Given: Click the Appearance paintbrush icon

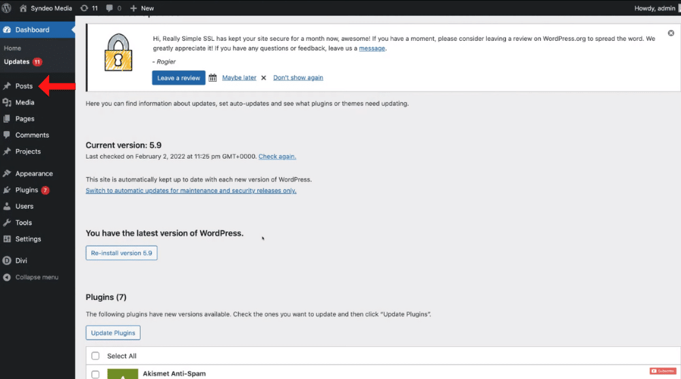Looking at the screenshot, I should coord(7,173).
